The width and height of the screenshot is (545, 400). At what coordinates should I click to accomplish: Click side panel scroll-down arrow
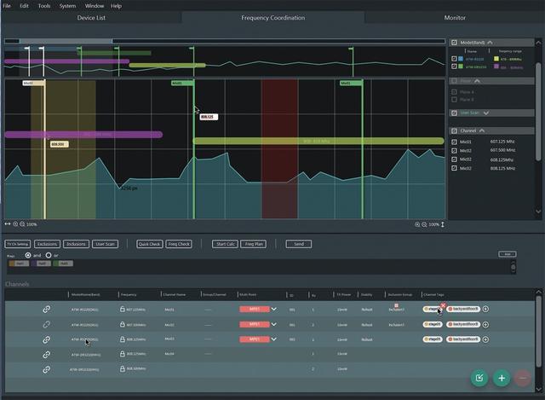click(x=538, y=212)
